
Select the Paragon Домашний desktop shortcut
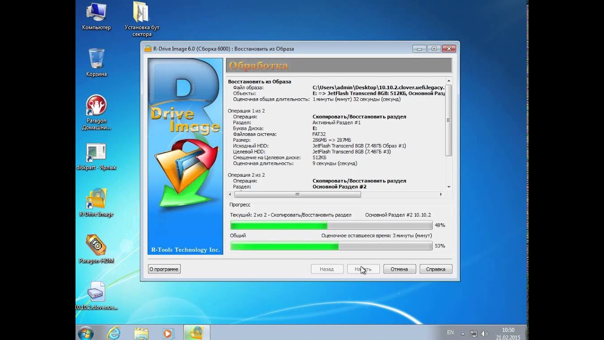[x=96, y=112]
